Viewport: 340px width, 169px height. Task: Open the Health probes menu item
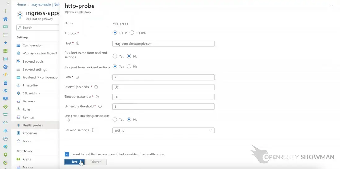[33, 125]
